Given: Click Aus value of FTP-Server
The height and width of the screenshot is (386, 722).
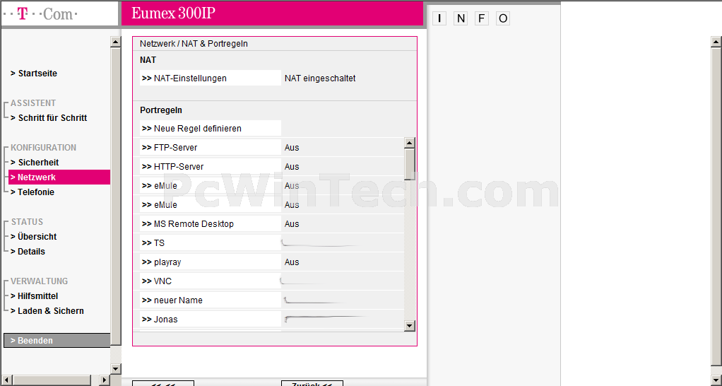Looking at the screenshot, I should point(292,147).
